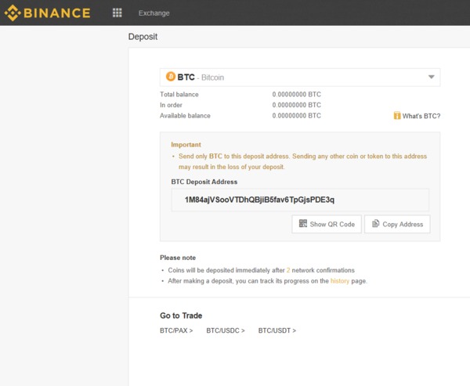470x386 pixels.
Task: Open the apps grid menu icon
Action: (117, 13)
